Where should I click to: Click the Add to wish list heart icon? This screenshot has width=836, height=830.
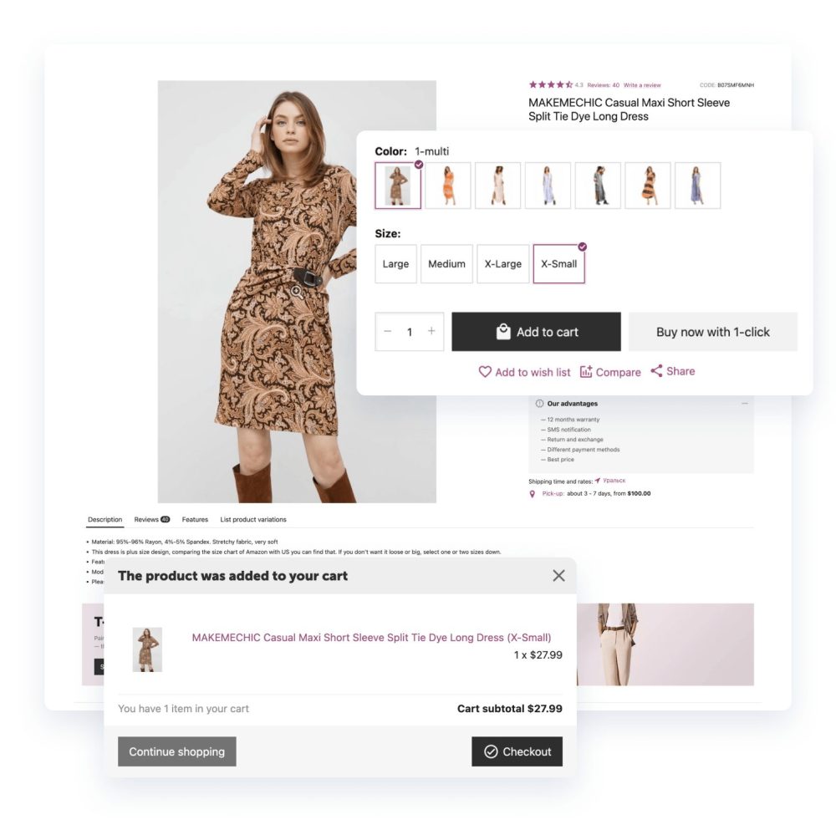coord(485,372)
